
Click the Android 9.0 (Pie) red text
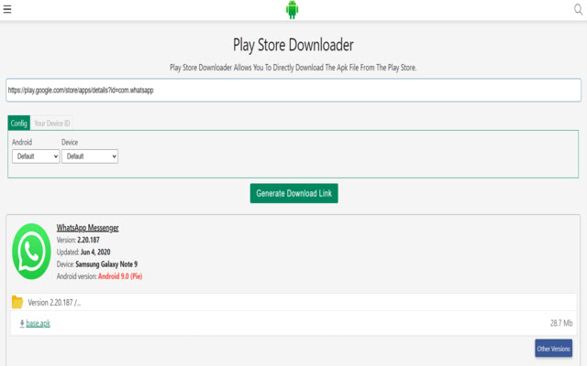click(x=120, y=276)
